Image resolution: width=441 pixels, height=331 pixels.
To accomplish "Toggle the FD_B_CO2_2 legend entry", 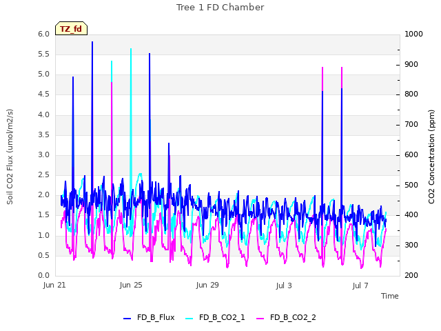I will [x=286, y=317].
